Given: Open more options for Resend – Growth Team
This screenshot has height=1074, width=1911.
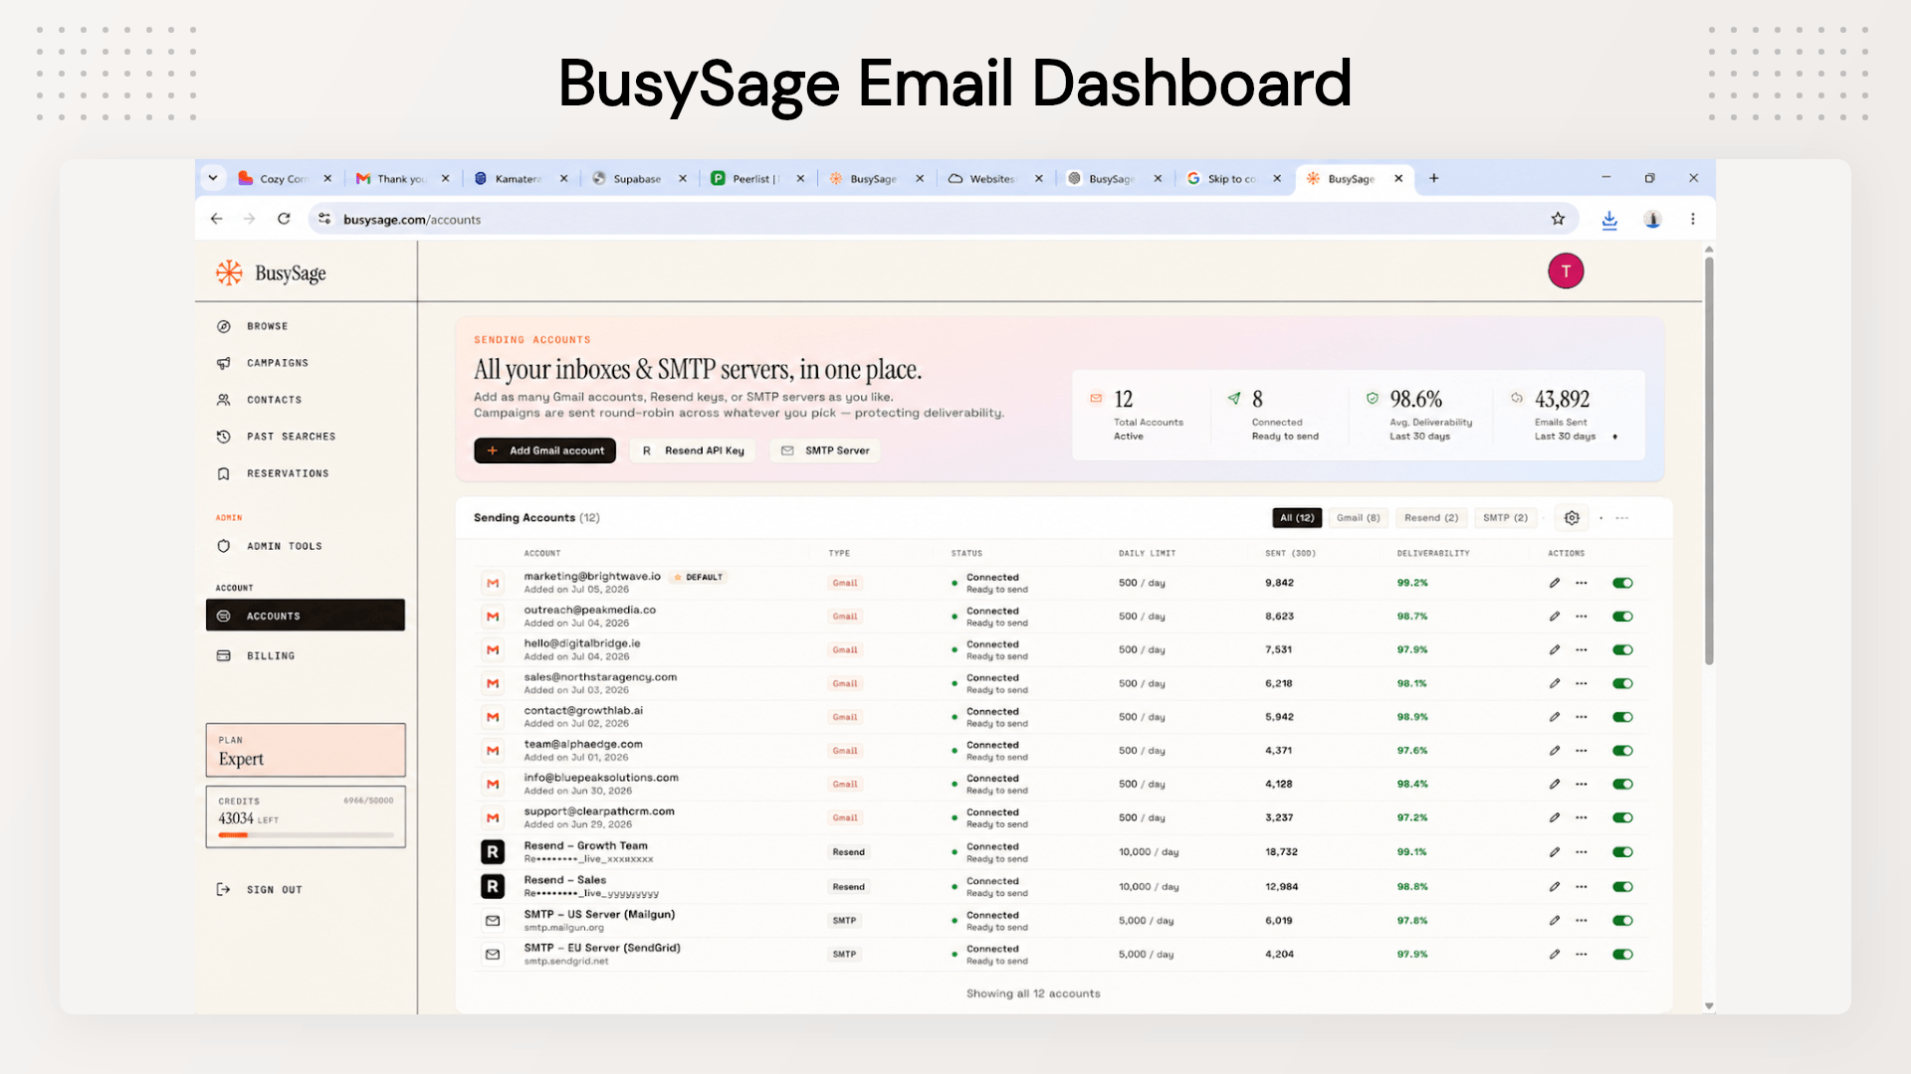Looking at the screenshot, I should click(x=1582, y=852).
